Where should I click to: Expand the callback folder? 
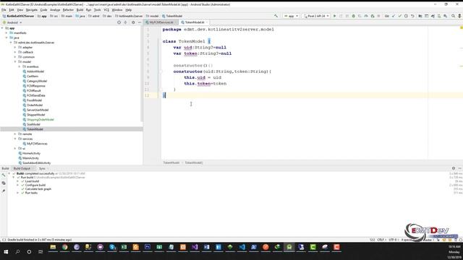coord(15,52)
